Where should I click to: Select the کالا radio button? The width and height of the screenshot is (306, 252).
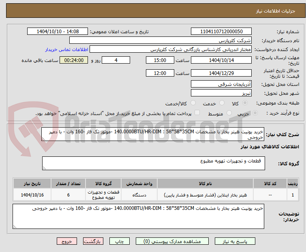pos(245,103)
